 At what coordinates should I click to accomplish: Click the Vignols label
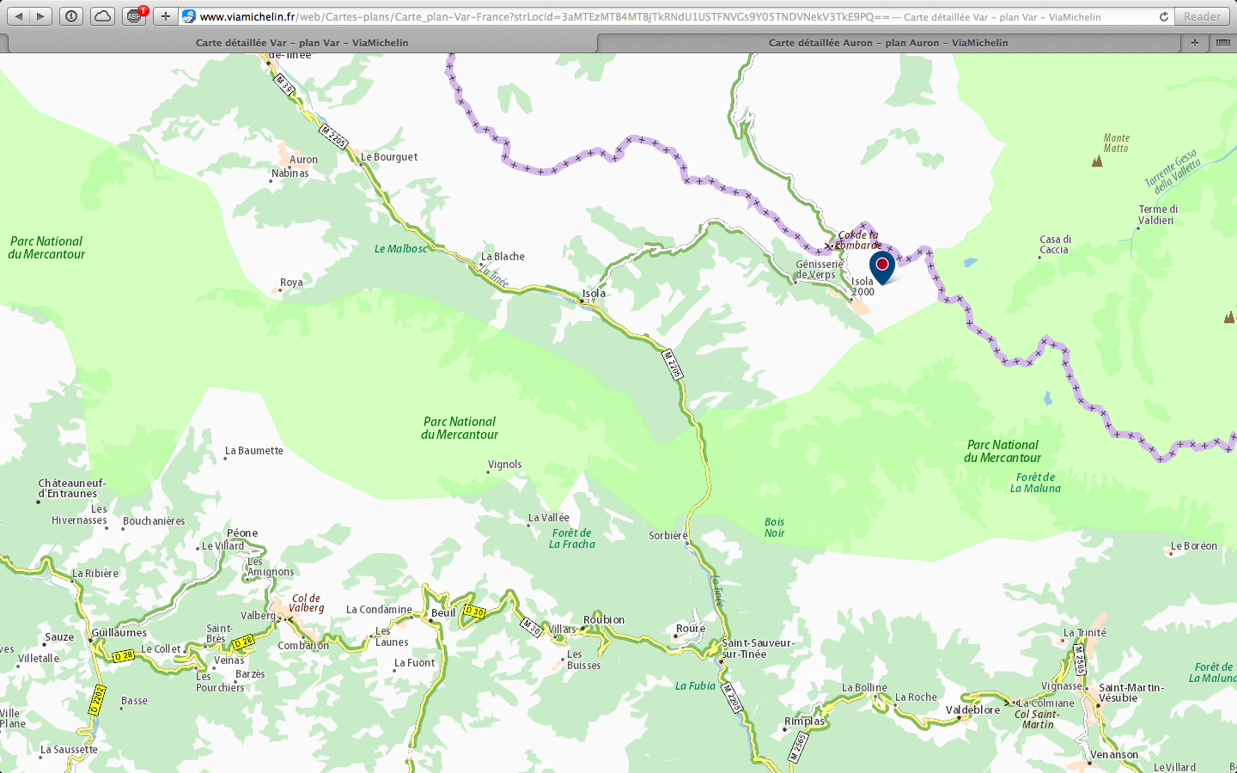[504, 465]
